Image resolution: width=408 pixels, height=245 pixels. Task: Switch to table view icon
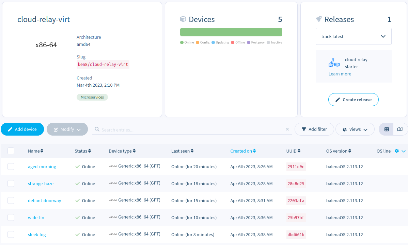tap(387, 129)
